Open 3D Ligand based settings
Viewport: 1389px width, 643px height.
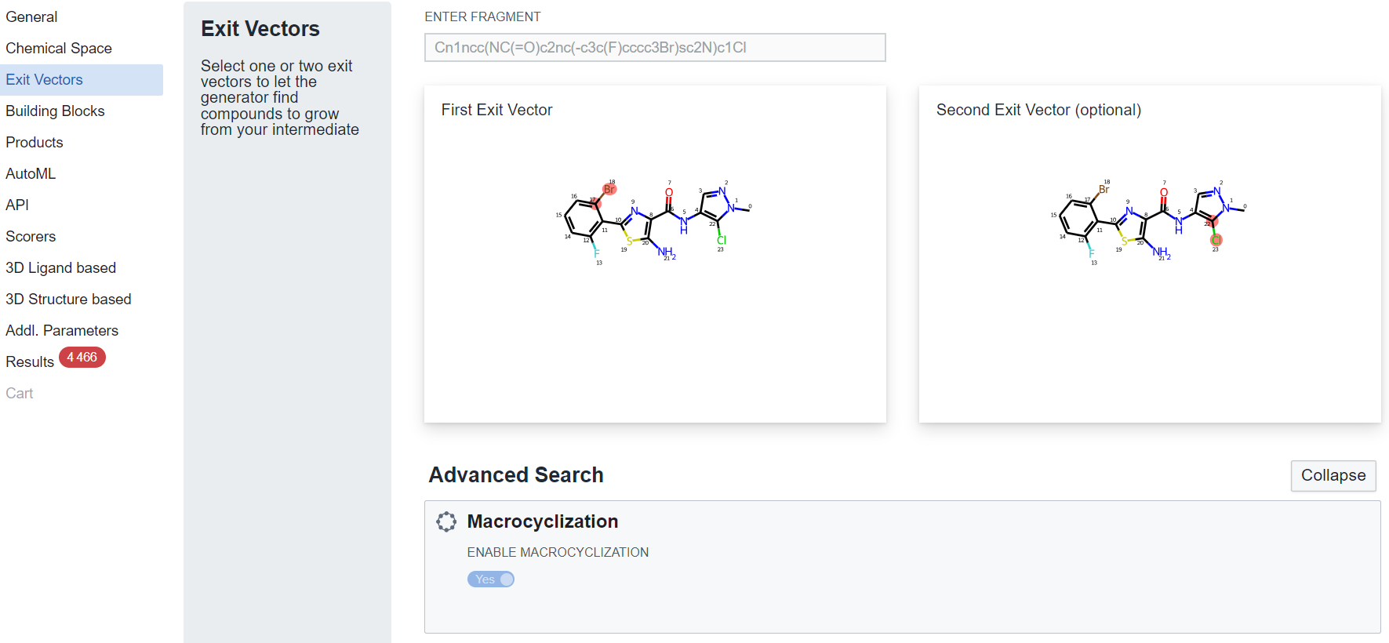pos(60,267)
